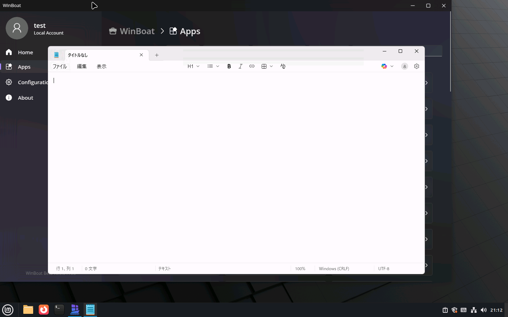Clear formatting with the erase-format icon
Viewport: 508px width, 317px height.
click(x=283, y=66)
